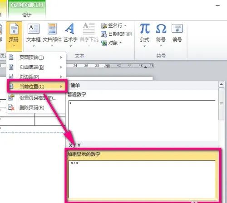This screenshot has height=203, width=227.
Task: Open the 页面顶端(T) menu item
Action: [36, 58]
